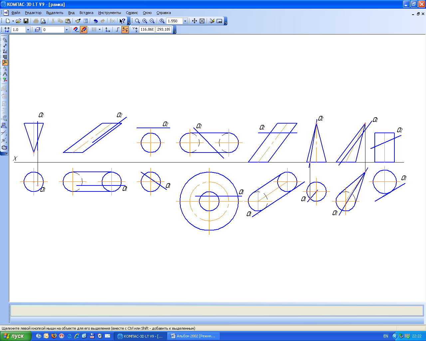Open the Вставка menu
This screenshot has width=426, height=341.
click(87, 13)
